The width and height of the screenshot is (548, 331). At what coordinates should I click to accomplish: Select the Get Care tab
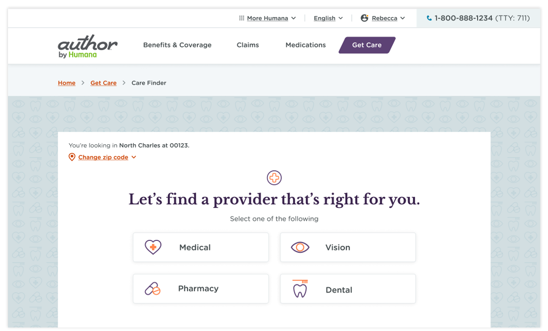click(x=367, y=45)
